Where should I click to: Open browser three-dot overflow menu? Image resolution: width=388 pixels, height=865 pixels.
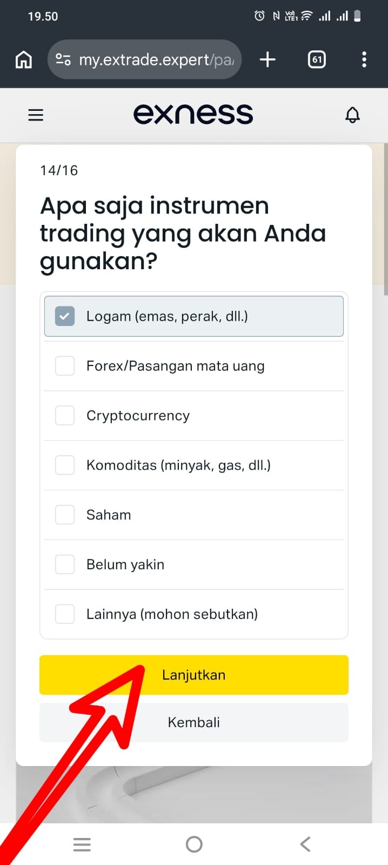364,59
